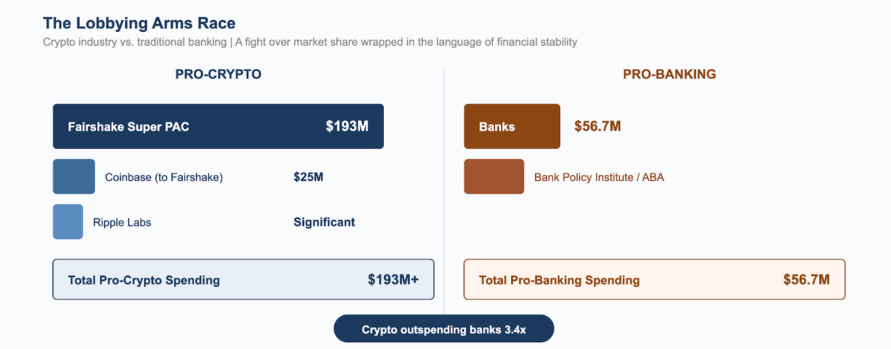The height and width of the screenshot is (349, 891).
Task: Click the "Significant" Ripple Labs value
Action: coord(324,222)
